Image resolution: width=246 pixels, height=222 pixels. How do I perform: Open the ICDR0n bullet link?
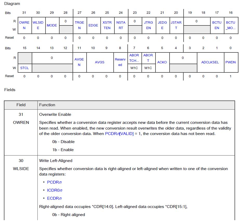[55, 190]
